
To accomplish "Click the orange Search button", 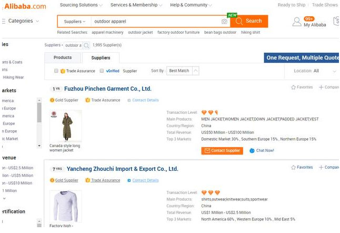I will 249,21.
